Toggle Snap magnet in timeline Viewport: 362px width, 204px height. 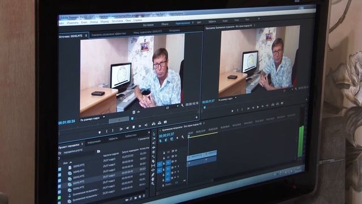point(166,140)
